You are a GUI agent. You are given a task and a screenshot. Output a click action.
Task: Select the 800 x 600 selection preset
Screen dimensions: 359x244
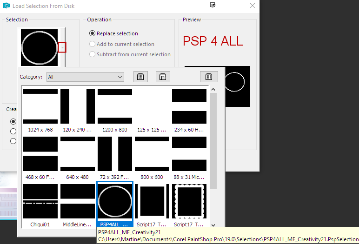click(x=152, y=154)
